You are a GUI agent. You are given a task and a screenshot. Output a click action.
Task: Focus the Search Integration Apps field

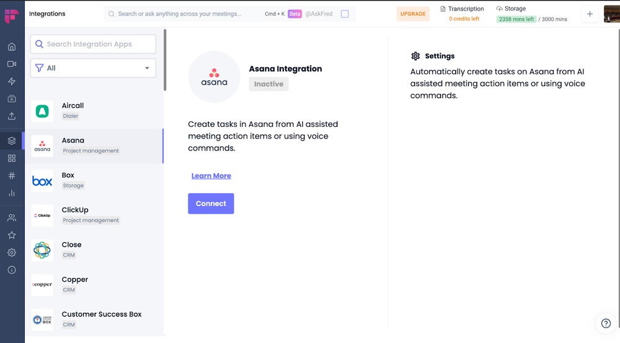(94, 44)
